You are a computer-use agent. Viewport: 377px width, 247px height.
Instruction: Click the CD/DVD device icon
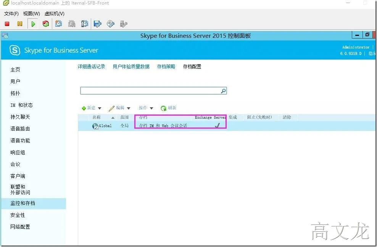coord(110,24)
